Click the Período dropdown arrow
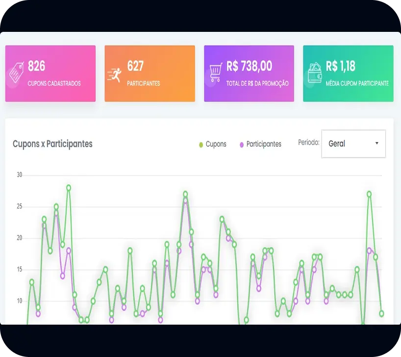The width and height of the screenshot is (401, 357). [x=376, y=143]
